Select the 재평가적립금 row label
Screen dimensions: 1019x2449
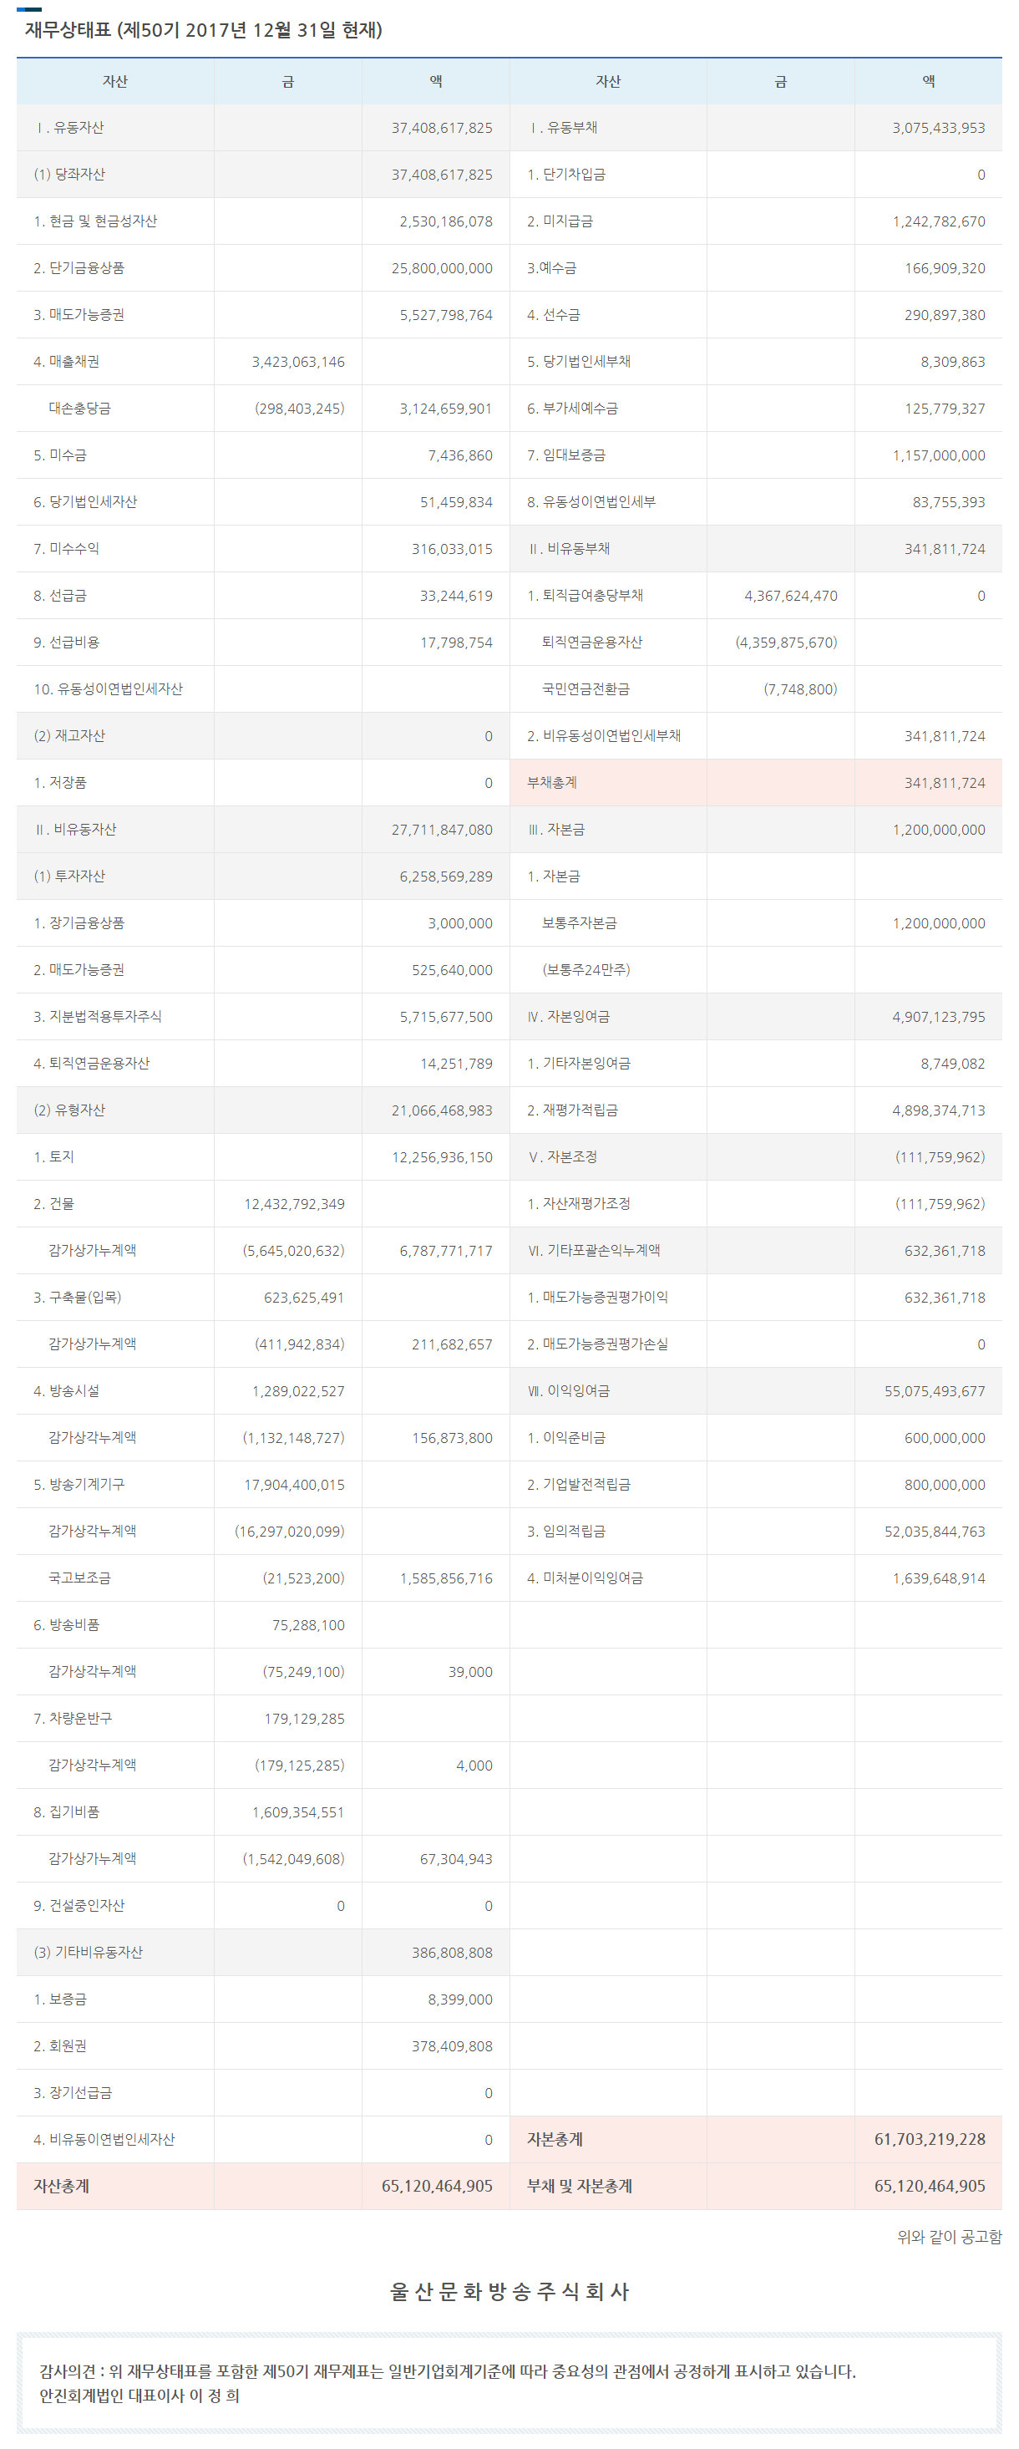click(x=572, y=1110)
